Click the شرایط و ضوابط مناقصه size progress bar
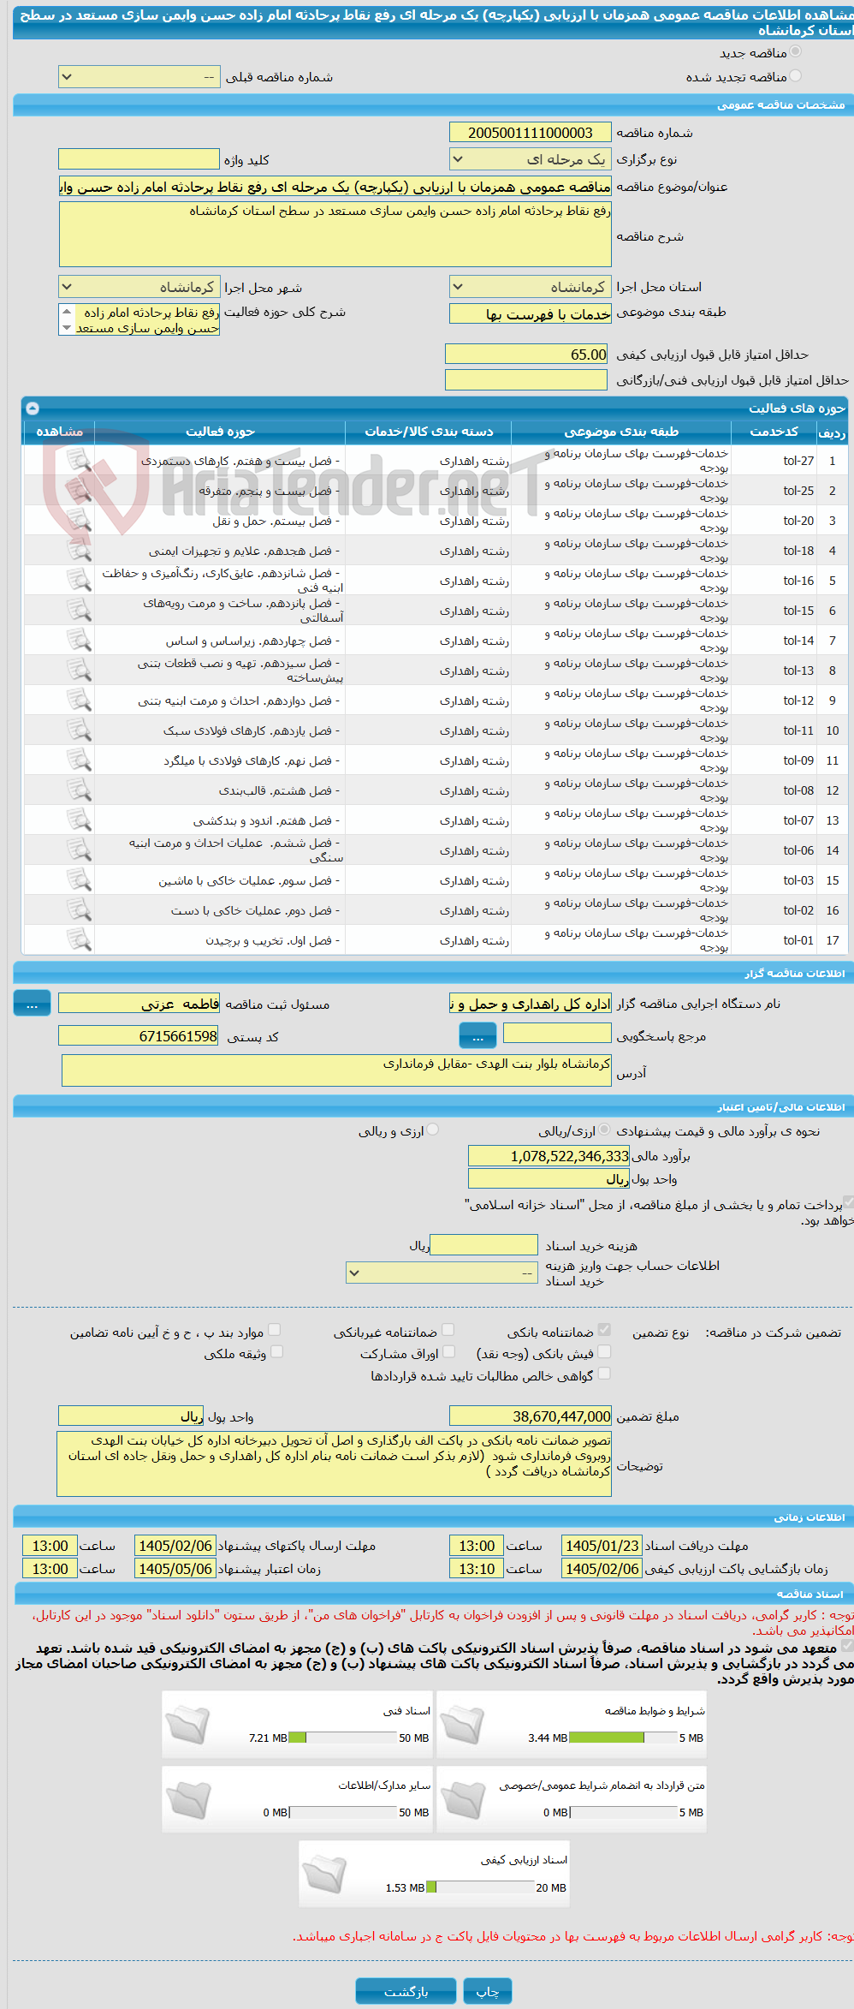 (623, 1738)
